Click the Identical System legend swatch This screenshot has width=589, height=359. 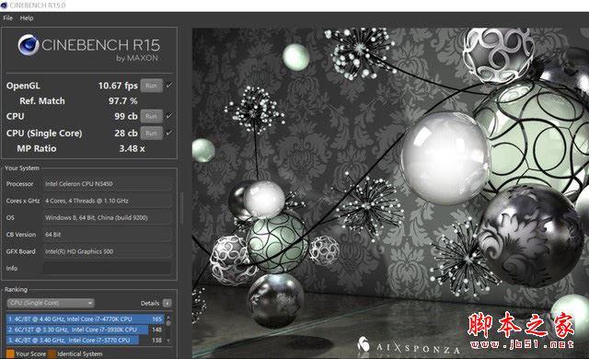tap(52, 353)
